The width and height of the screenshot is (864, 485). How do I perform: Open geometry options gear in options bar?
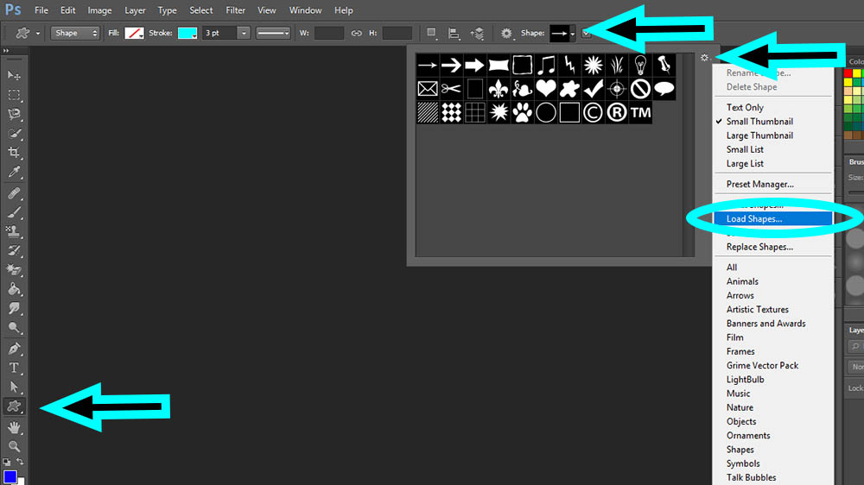coord(506,33)
